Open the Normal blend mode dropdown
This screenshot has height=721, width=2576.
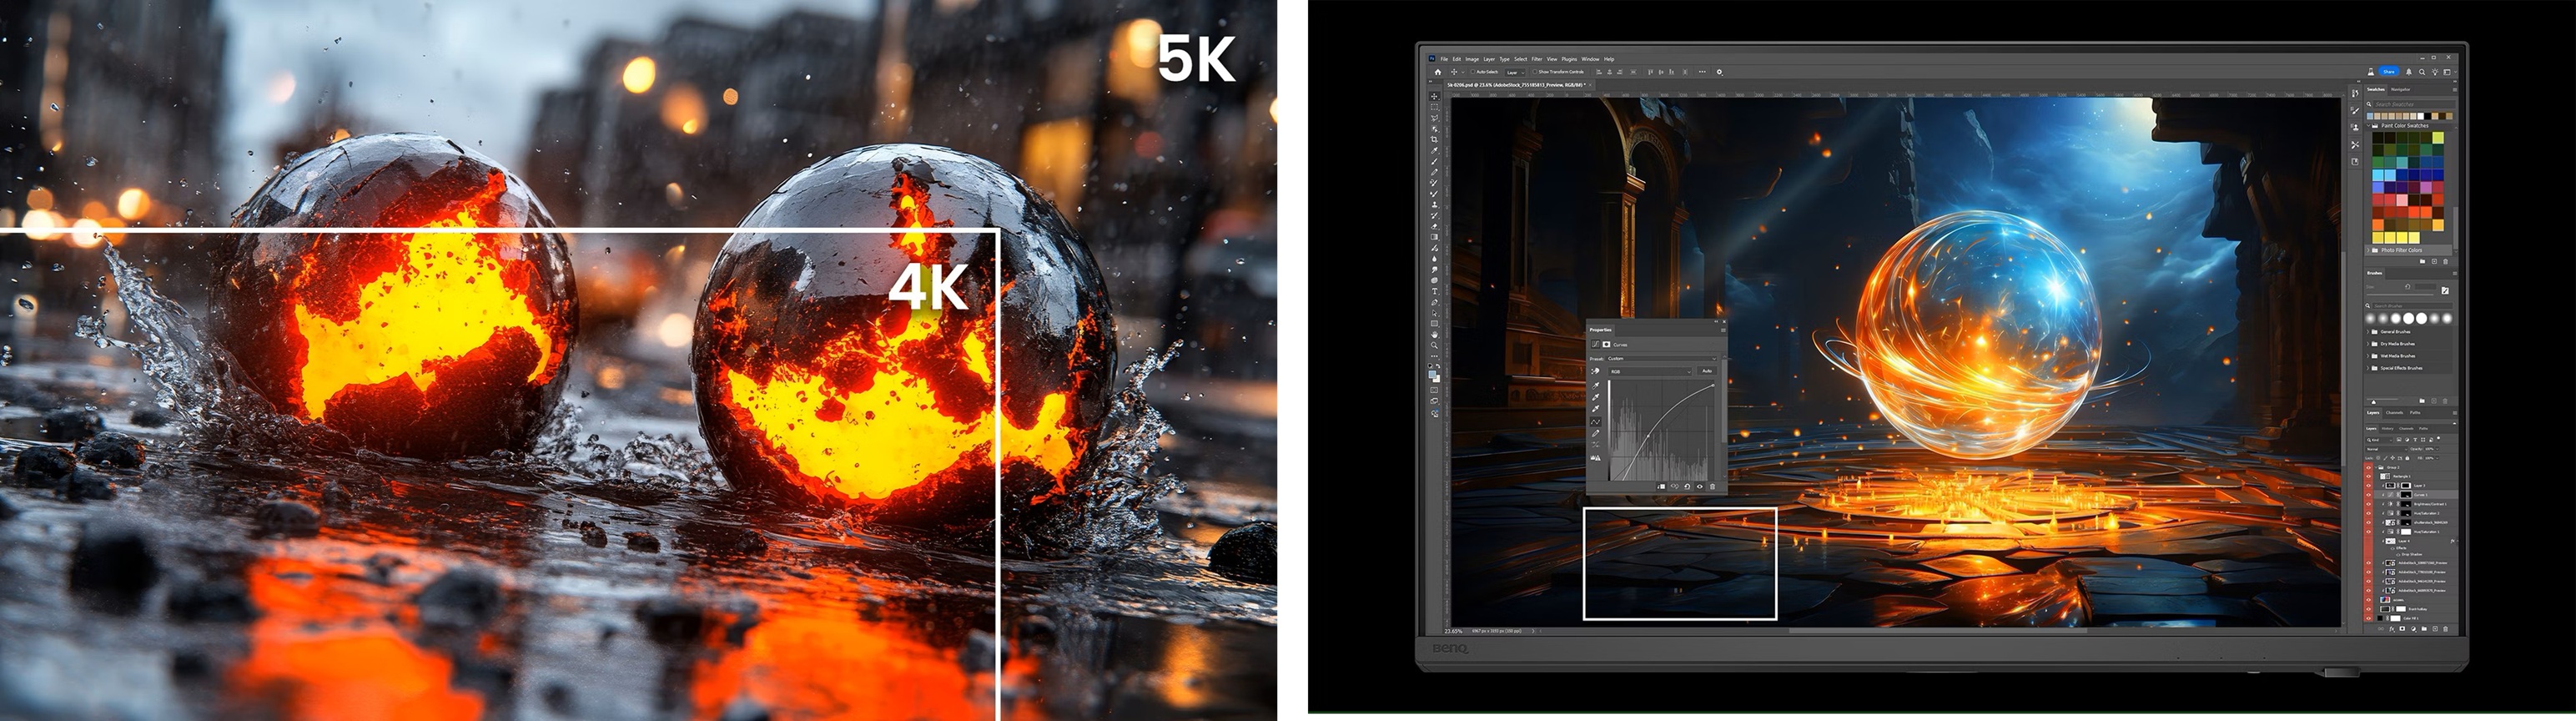pos(2386,450)
